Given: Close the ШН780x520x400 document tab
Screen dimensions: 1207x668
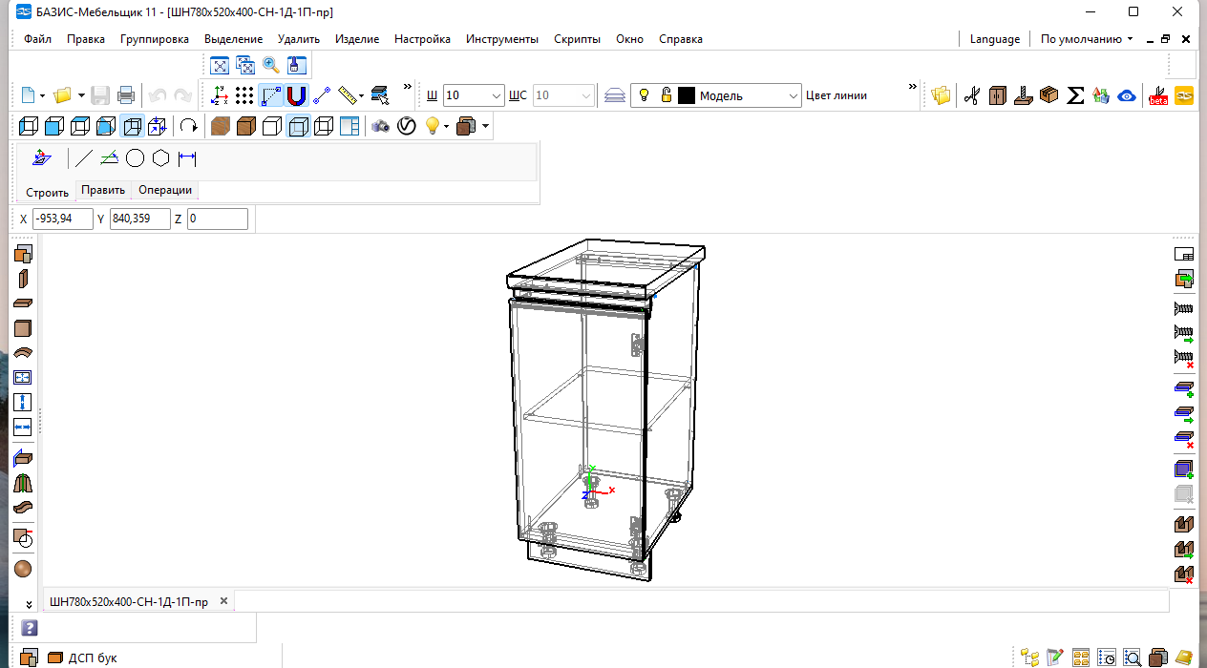Looking at the screenshot, I should pyautogui.click(x=223, y=601).
